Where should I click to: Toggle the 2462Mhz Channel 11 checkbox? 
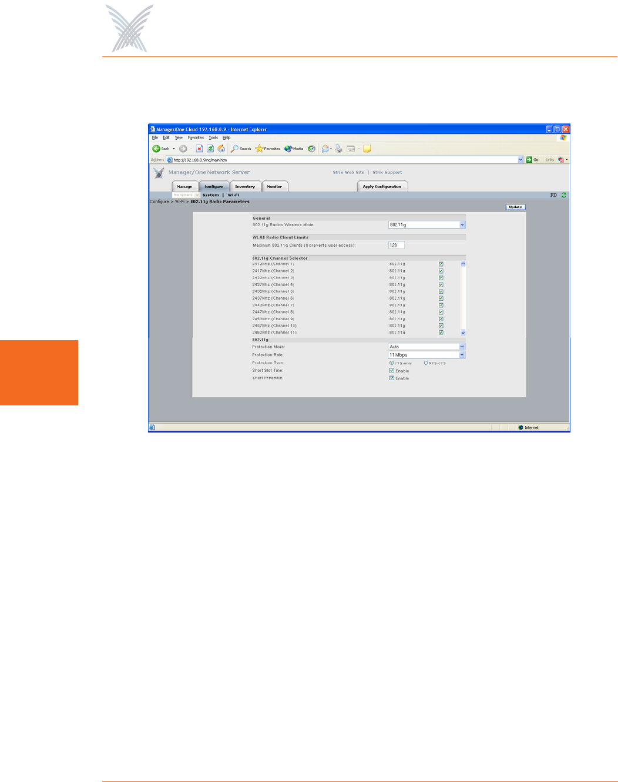(441, 333)
